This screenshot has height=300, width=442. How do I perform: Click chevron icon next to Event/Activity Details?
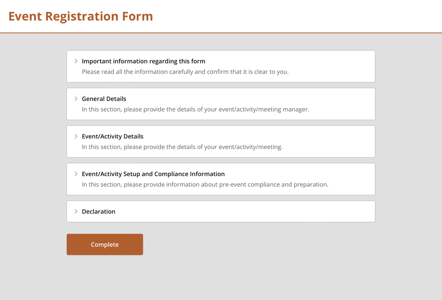pyautogui.click(x=76, y=137)
